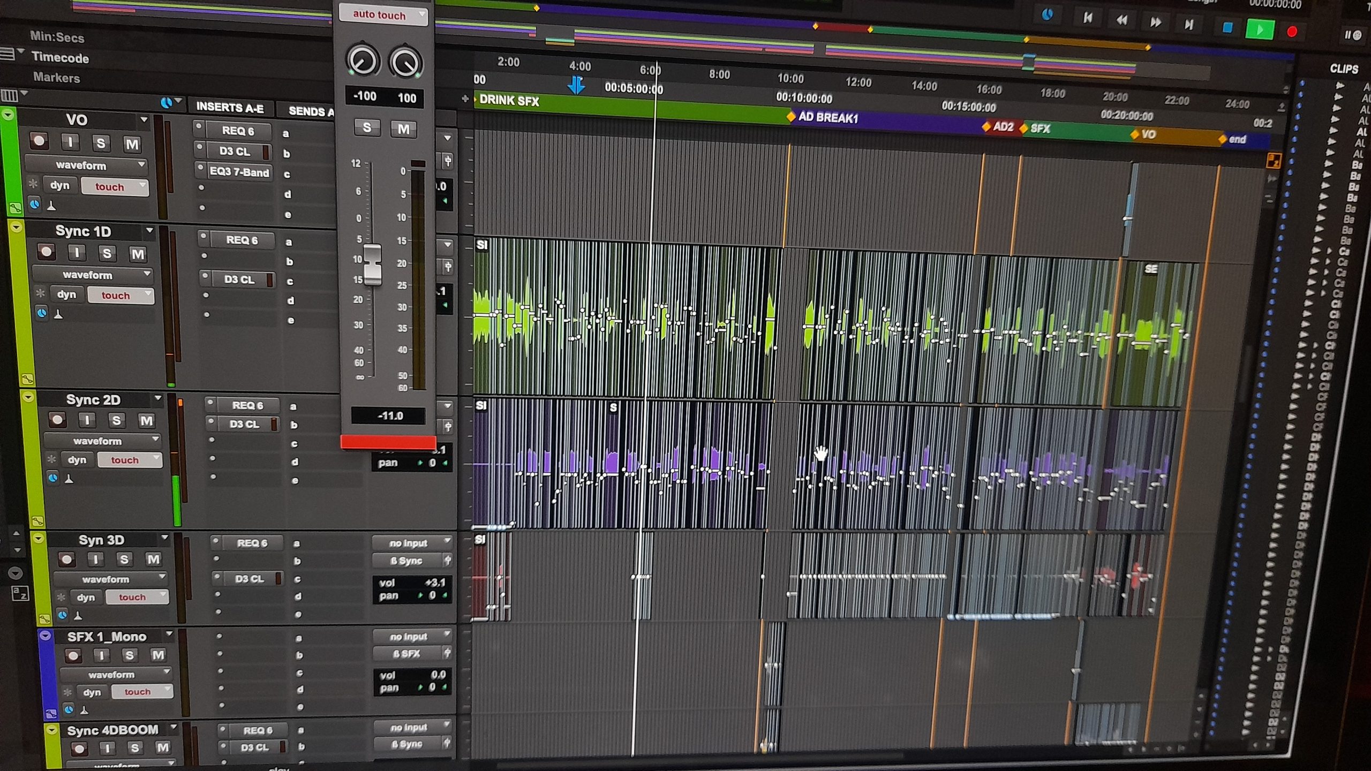Select the Markers ruler label
This screenshot has height=771, width=1371.
[56, 78]
